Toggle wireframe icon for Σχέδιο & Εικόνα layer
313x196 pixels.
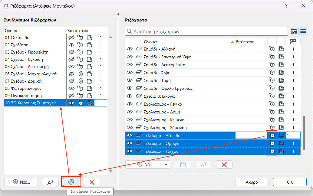point(281,96)
